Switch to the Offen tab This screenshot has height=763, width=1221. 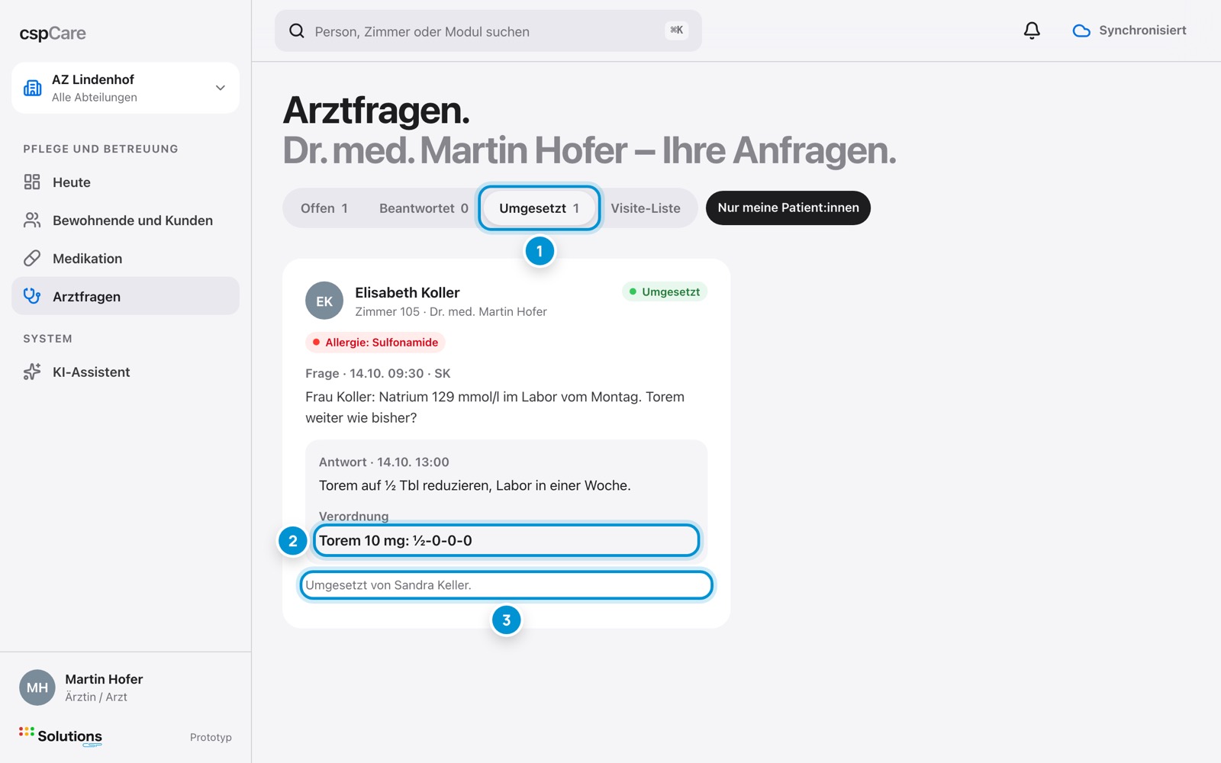324,208
